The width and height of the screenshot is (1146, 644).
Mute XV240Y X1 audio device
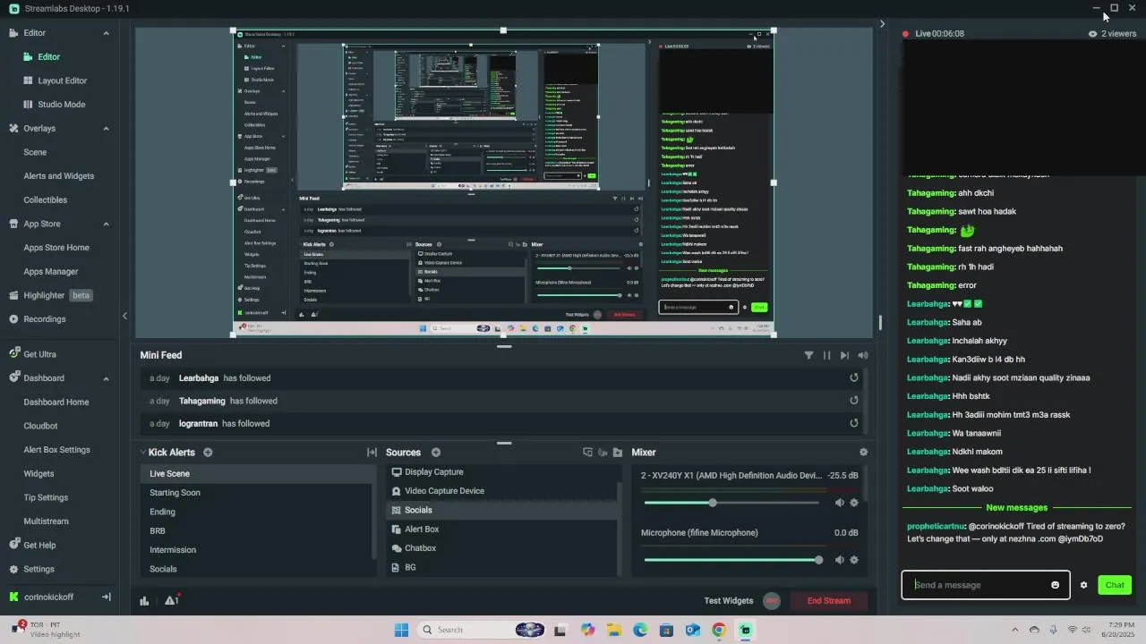click(x=839, y=503)
